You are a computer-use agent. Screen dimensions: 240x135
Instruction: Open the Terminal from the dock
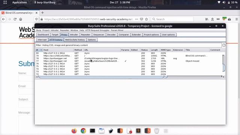(x=93, y=131)
